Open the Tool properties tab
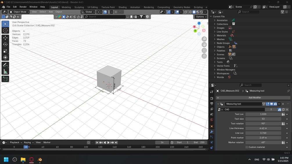This screenshot has width=292, height=164. pyautogui.click(x=212, y=92)
